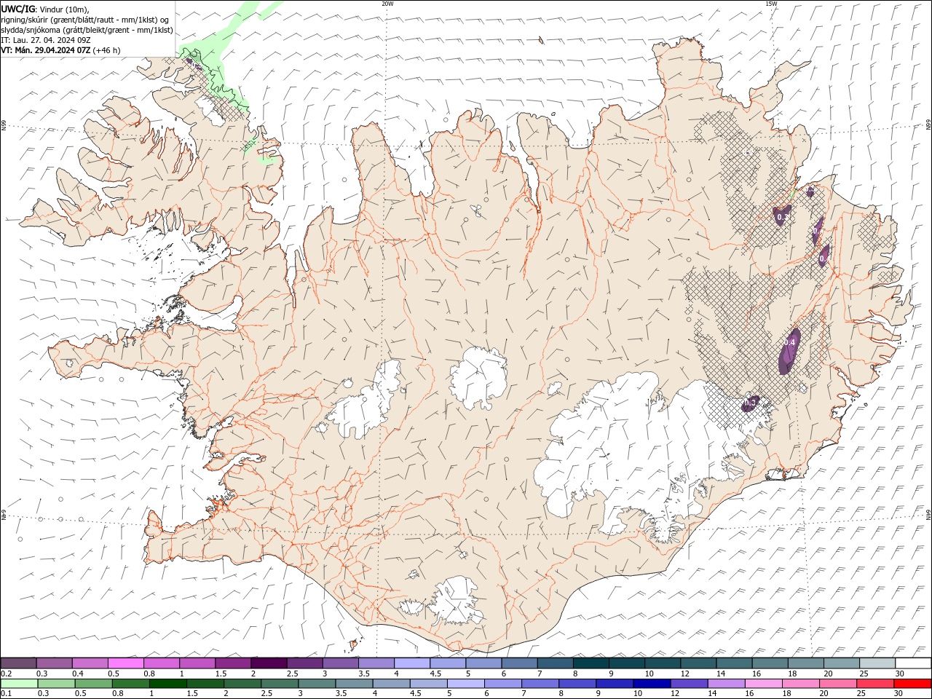The image size is (932, 699).
Task: Click the lower legend swatch between 0.1 and 0.3
Action: pos(19,684)
